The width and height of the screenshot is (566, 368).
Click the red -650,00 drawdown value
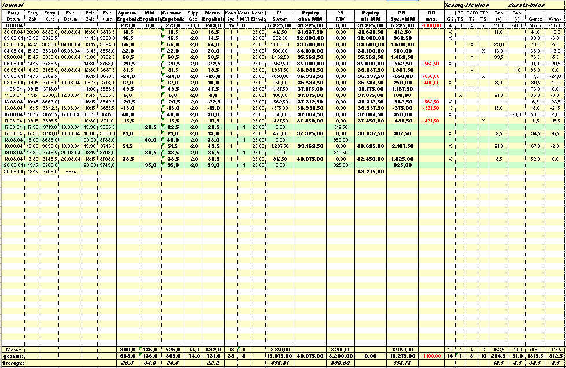pyautogui.click(x=430, y=76)
